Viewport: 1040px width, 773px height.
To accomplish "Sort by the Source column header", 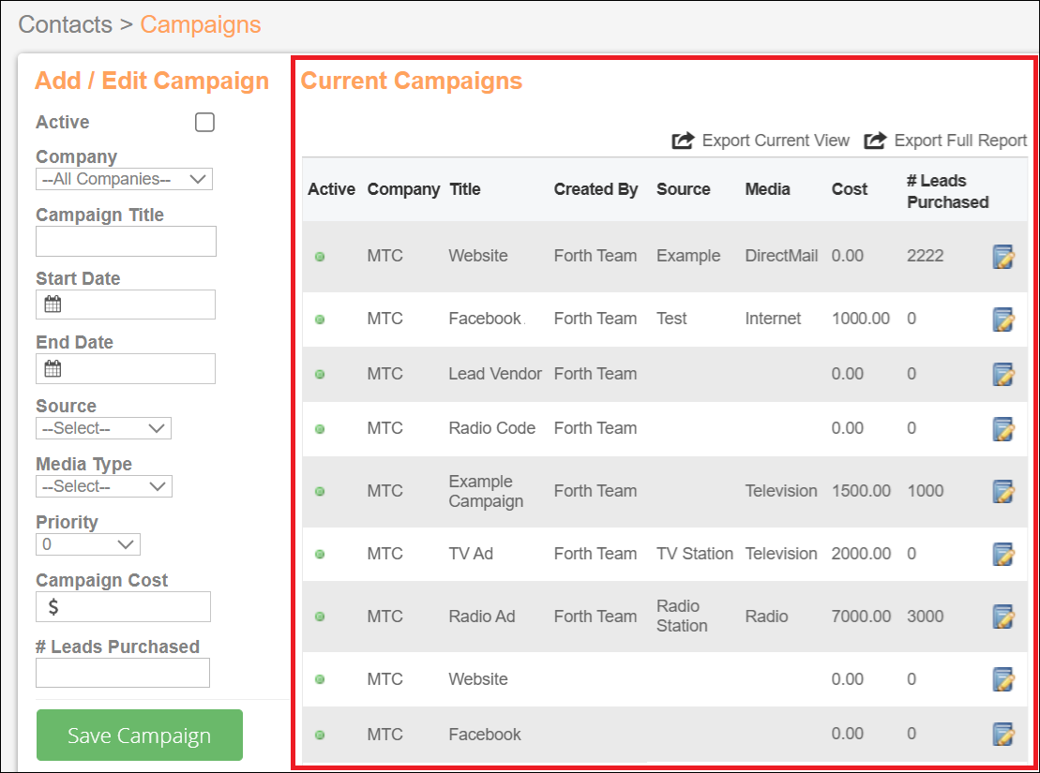I will coord(683,189).
